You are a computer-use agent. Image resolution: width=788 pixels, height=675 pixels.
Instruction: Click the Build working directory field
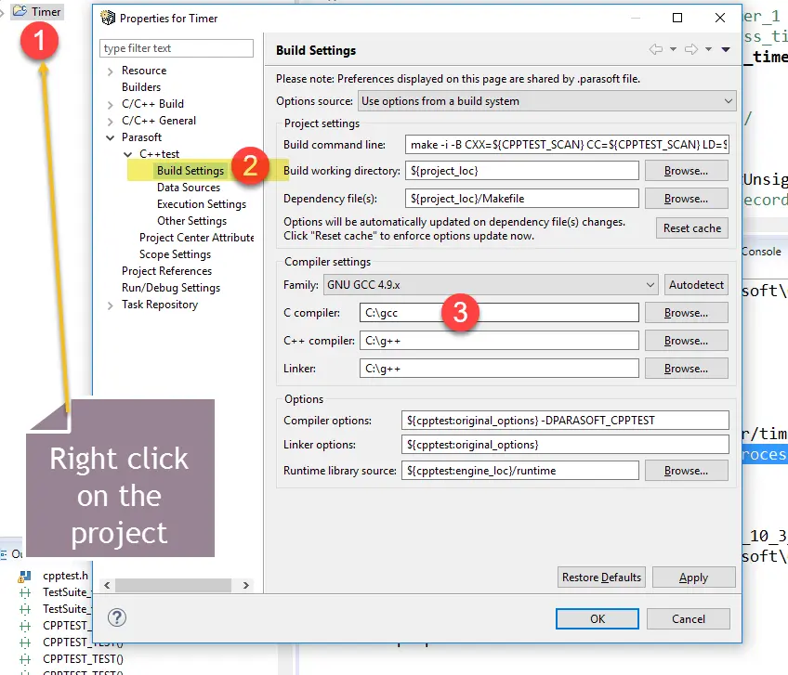(x=521, y=171)
